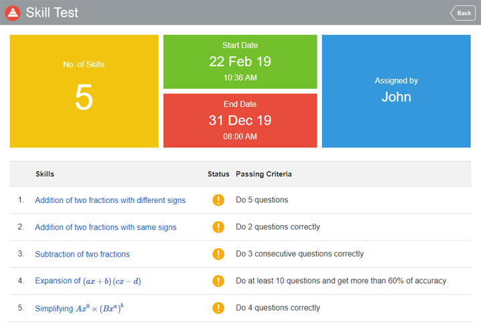The height and width of the screenshot is (334, 481).
Task: Click the Passing Criteria column header
Action: (x=263, y=174)
